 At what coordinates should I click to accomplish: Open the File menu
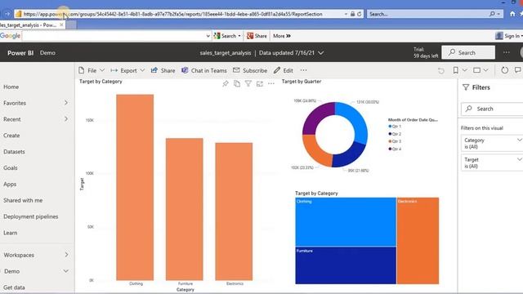pos(92,70)
